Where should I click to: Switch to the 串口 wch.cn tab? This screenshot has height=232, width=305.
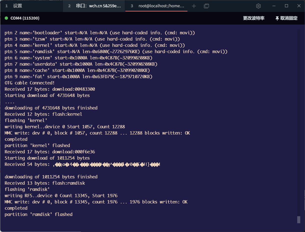[x=94, y=6]
